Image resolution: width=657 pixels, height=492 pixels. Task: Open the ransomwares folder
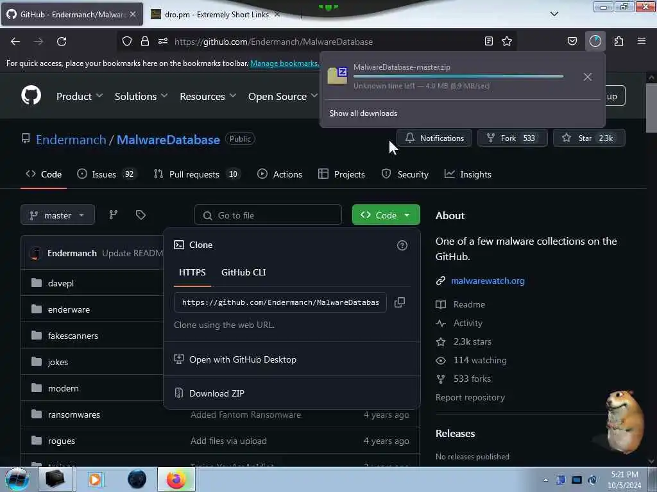74,414
